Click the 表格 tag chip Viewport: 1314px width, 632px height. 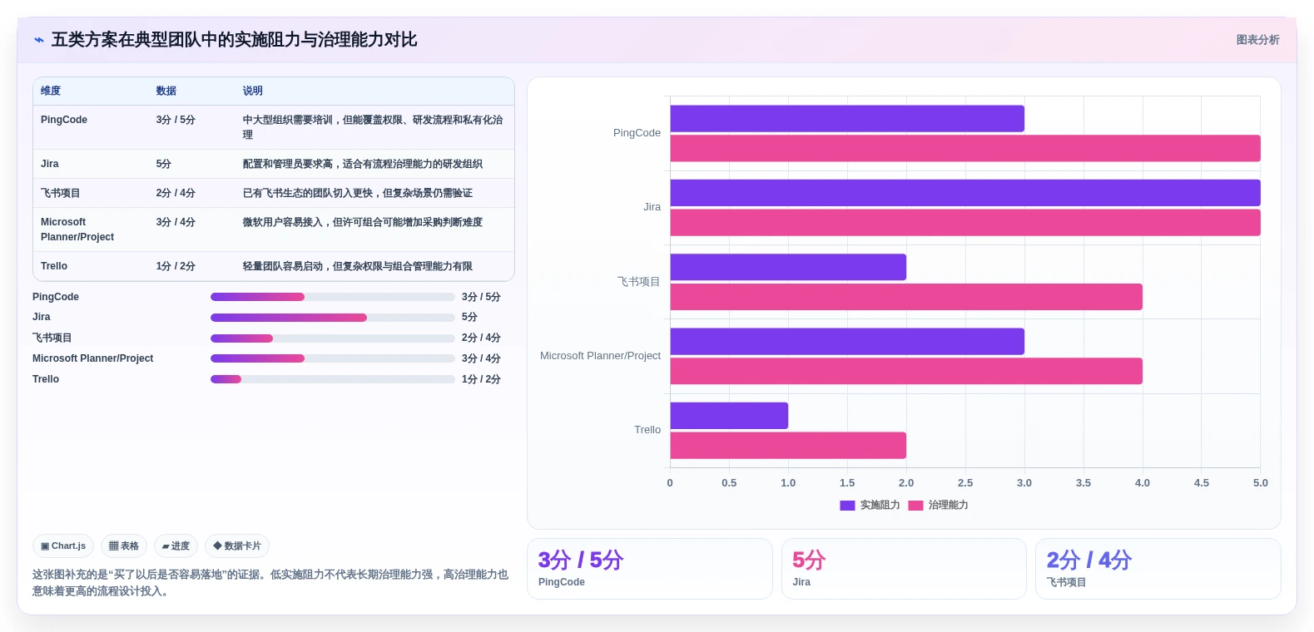coord(124,546)
